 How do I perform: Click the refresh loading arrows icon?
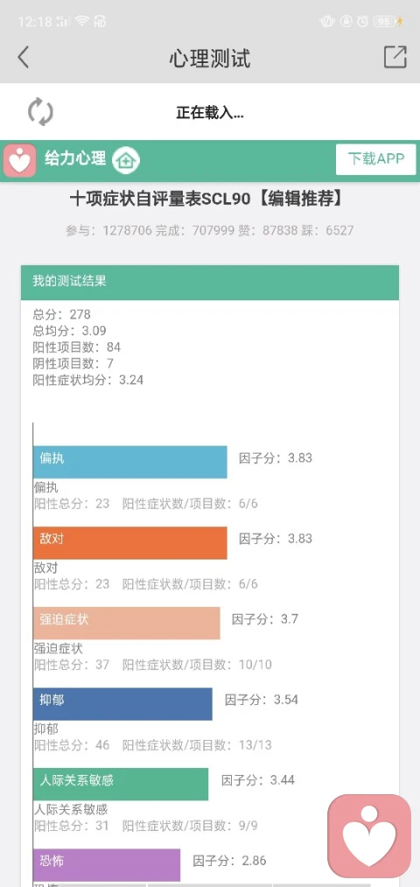(x=41, y=111)
